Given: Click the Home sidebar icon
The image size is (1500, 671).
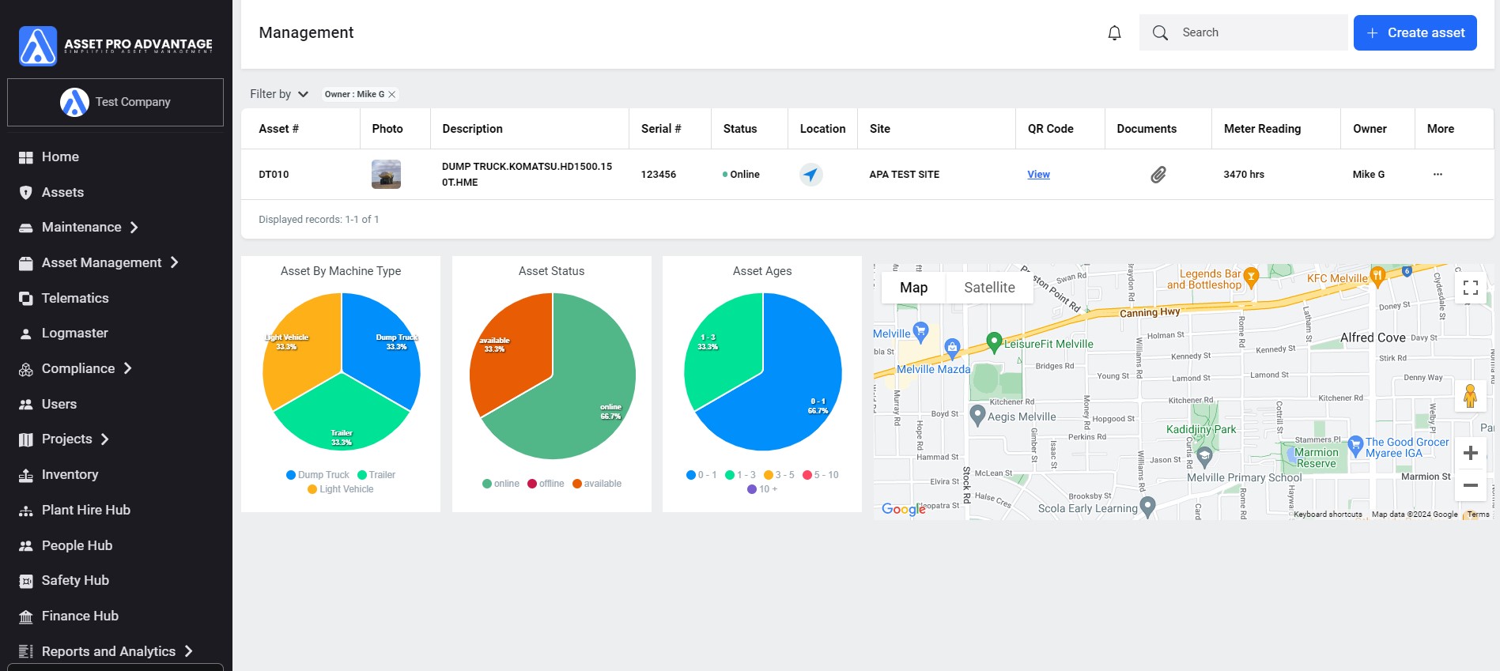Looking at the screenshot, I should 26,157.
